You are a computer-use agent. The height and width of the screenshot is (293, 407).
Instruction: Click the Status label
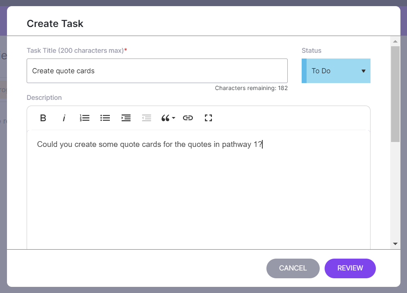(312, 50)
